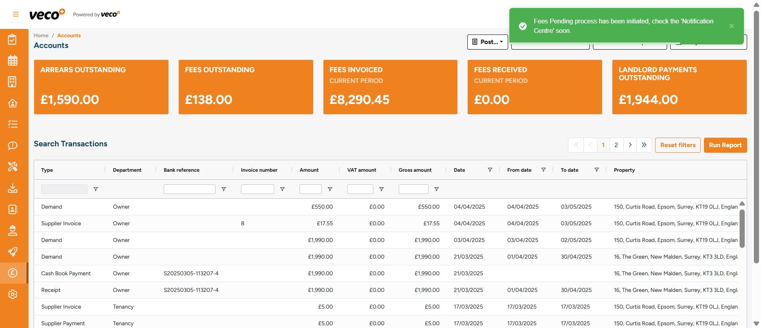Select the tools maintenance sidebar icon
The height and width of the screenshot is (328, 761).
13,167
